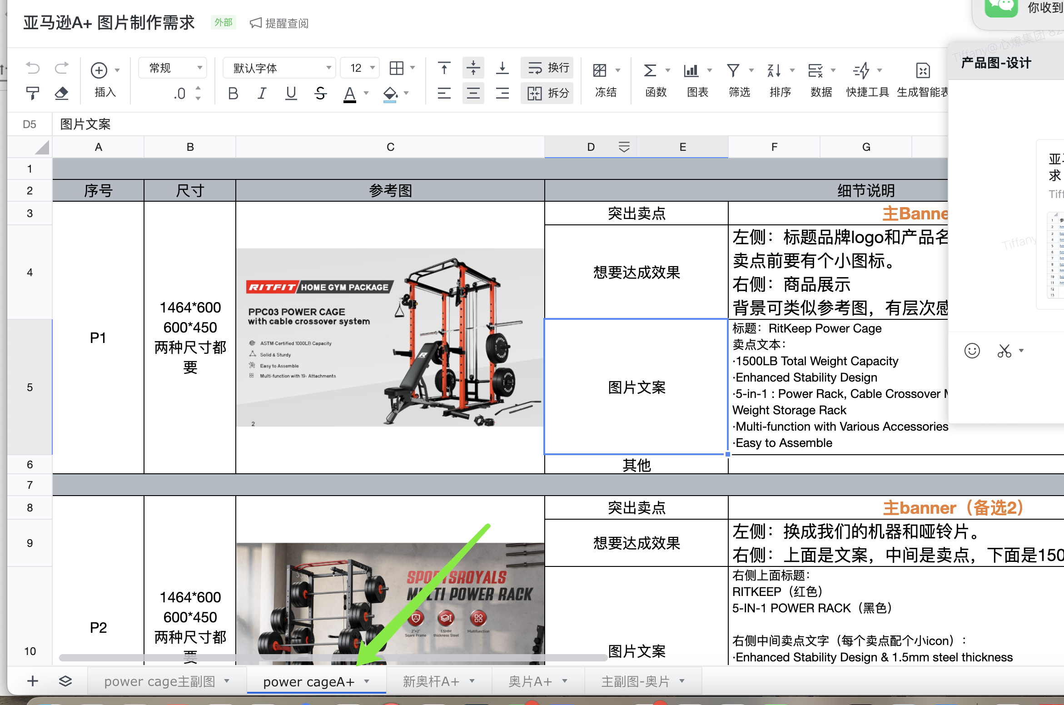Viewport: 1064px width, 705px height.
Task: Switch to 奥片A+ tab
Action: [538, 681]
